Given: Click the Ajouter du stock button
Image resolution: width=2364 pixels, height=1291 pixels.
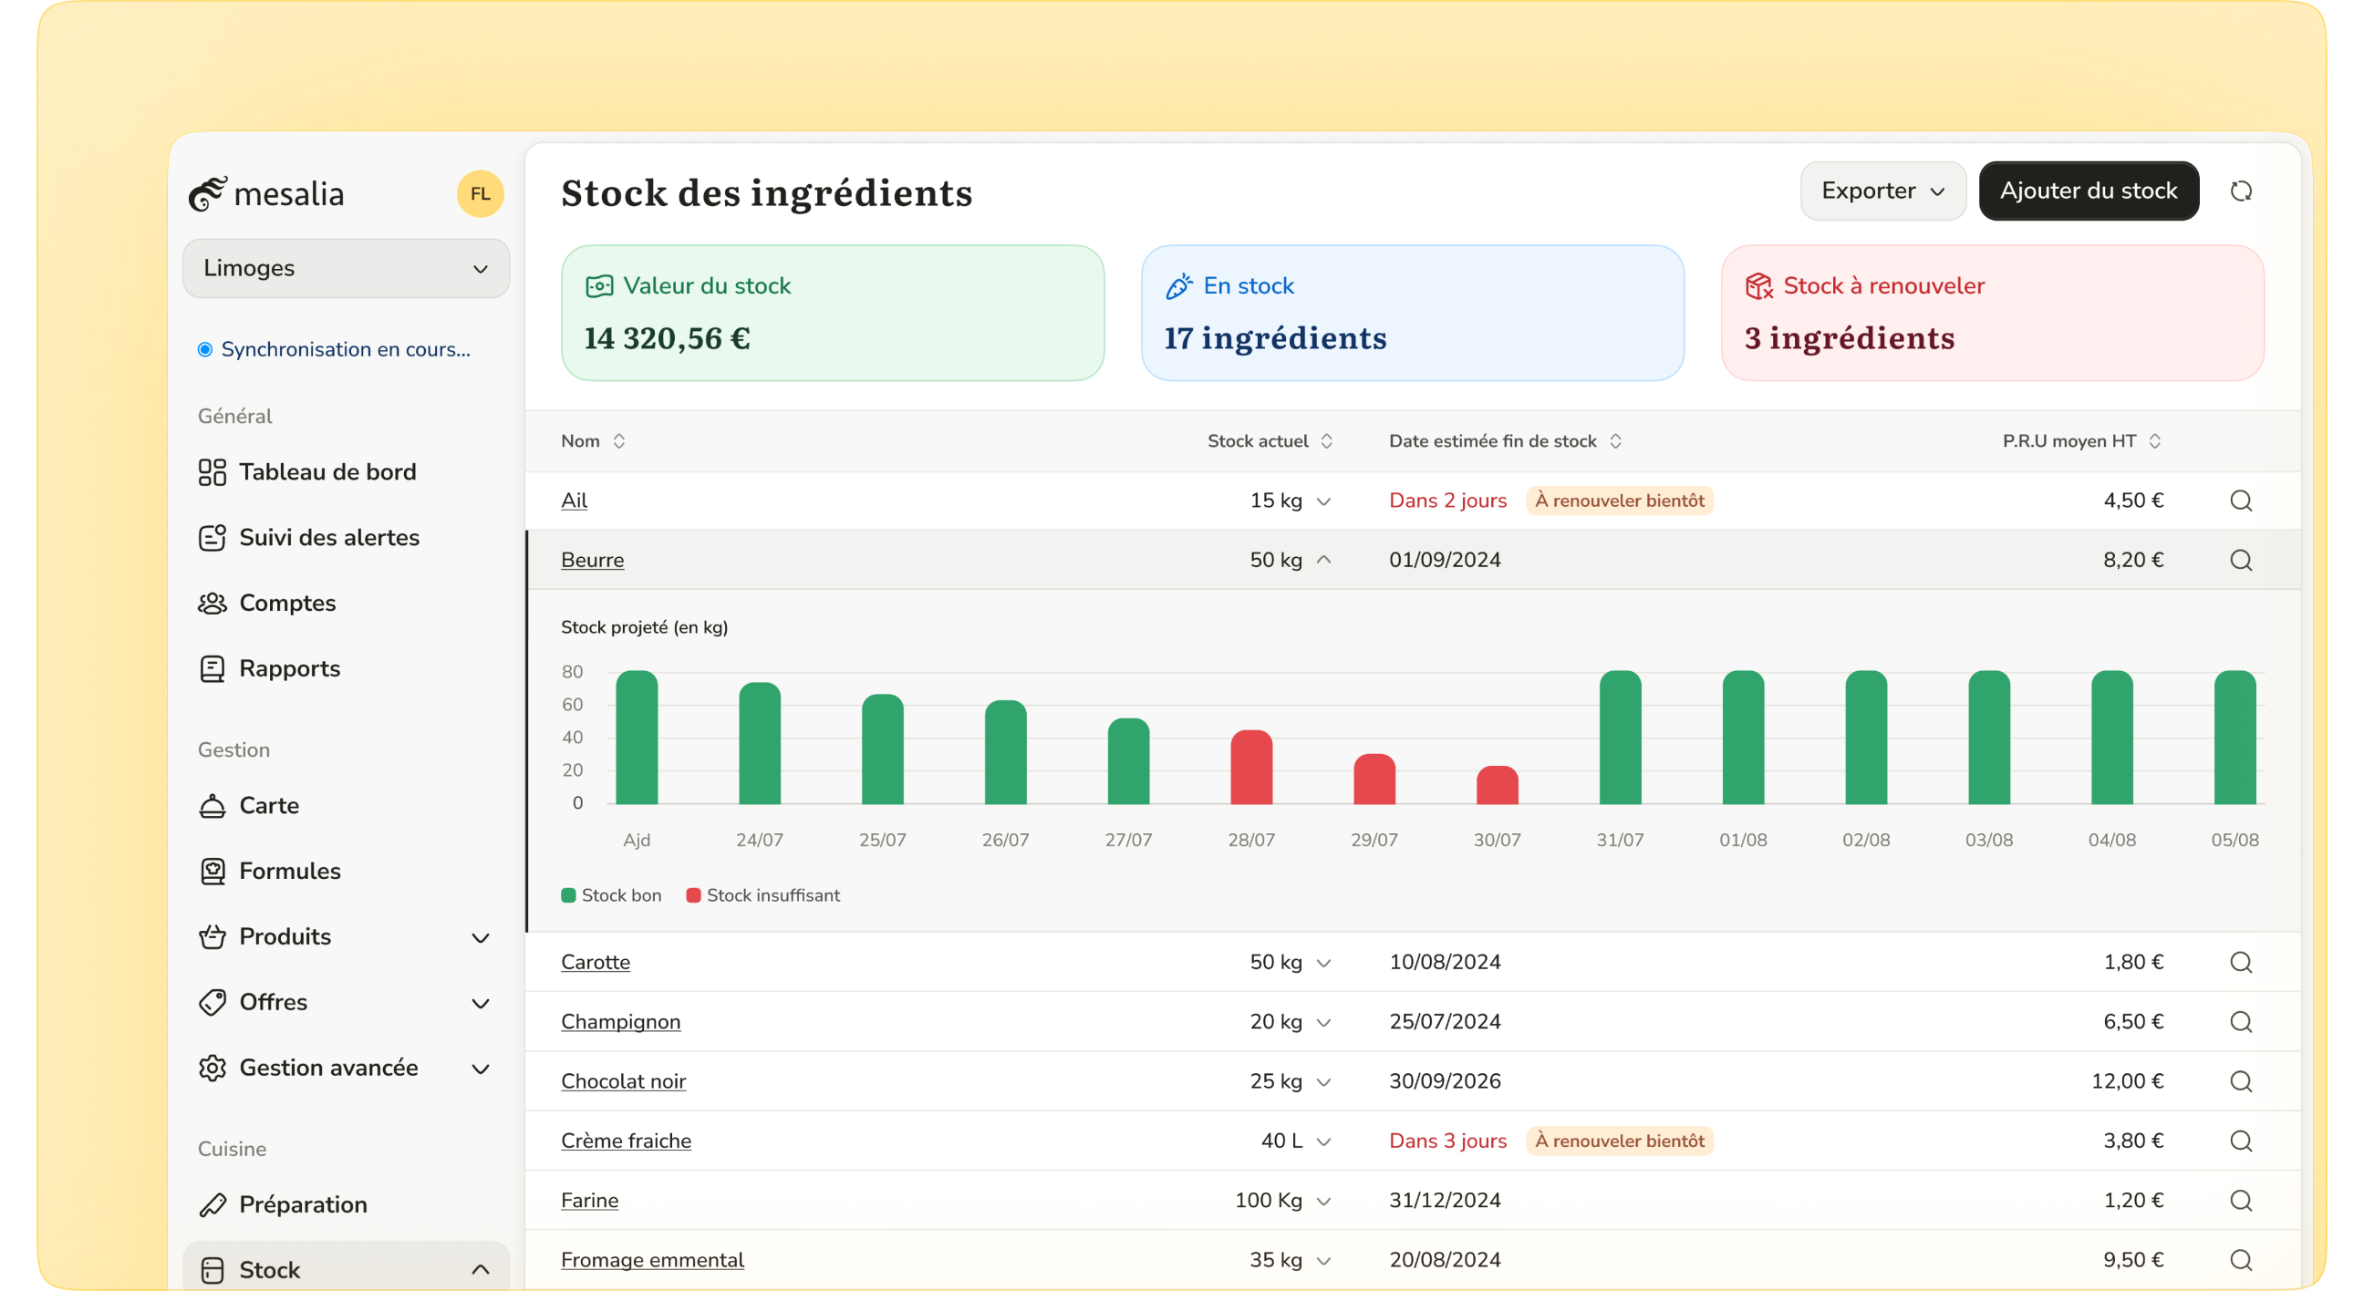Looking at the screenshot, I should tap(2088, 191).
